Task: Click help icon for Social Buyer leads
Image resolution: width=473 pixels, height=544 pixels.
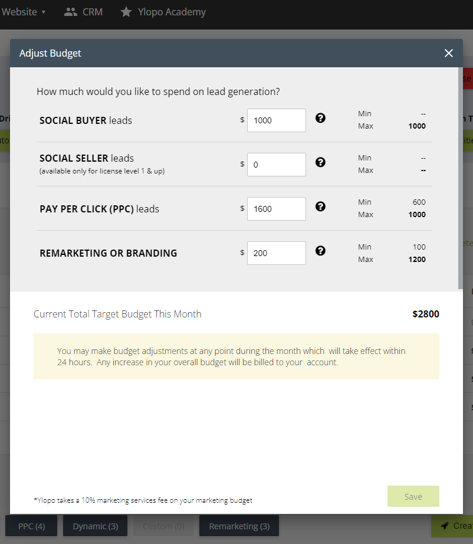Action: (320, 118)
